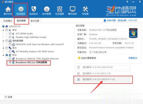Click the Realtek High Definition Audio speaker icon
The width and height of the screenshot is (143, 104).
(x=13, y=37)
